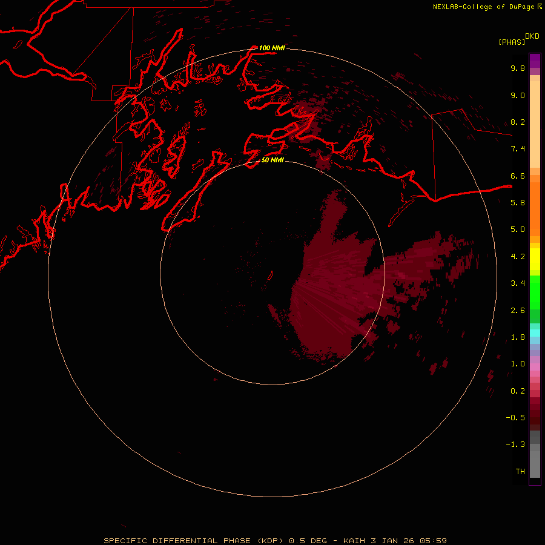Click the orange segment of the color bar
545x545 pixels.
(535, 208)
